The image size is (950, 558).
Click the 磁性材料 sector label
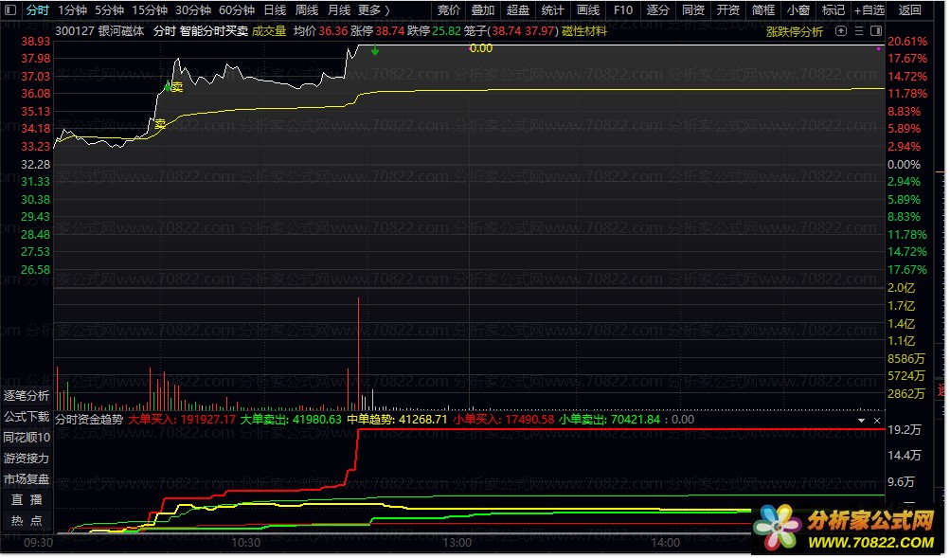(x=584, y=31)
